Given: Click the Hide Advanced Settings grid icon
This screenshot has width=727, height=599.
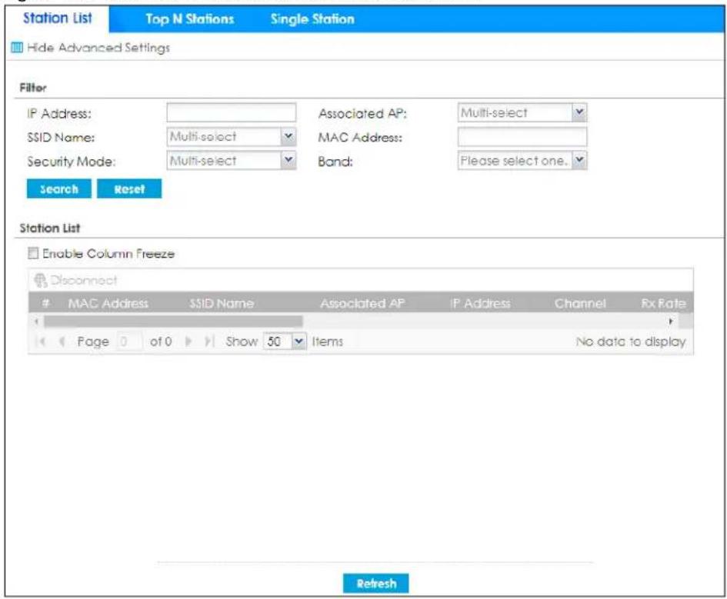Looking at the screenshot, I should point(17,47).
